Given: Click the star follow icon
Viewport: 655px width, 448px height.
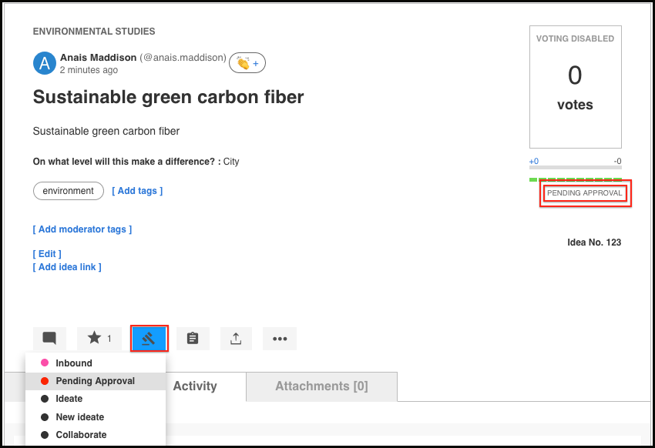Looking at the screenshot, I should click(x=99, y=338).
